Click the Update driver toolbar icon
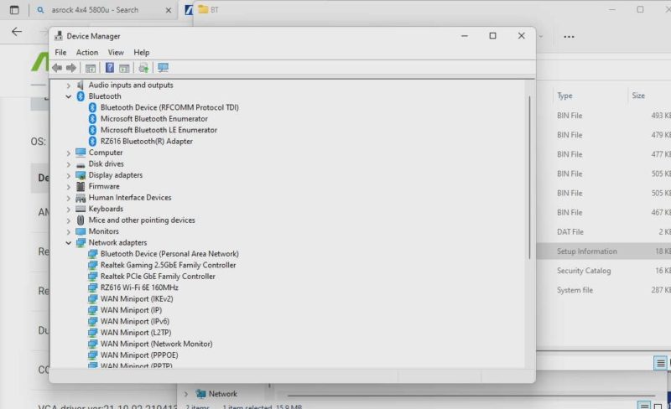 [143, 68]
